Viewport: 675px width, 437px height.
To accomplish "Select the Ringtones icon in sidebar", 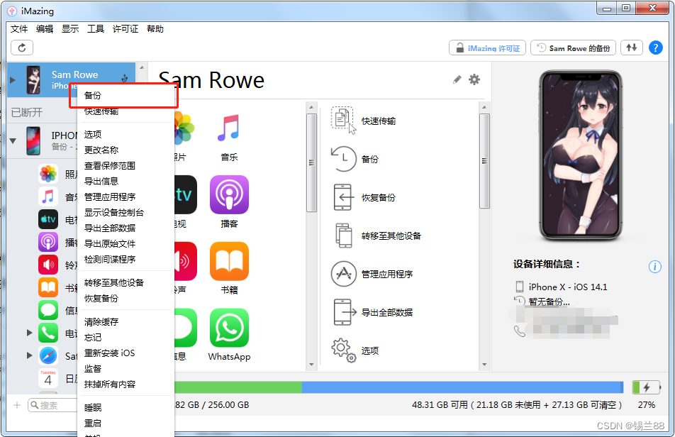I will pos(48,265).
